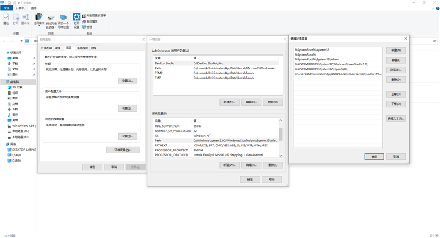Screen dimensions: 440x238
Task: Select %SystemRoot%\System32\Wbem path entry
Action: 338,59
